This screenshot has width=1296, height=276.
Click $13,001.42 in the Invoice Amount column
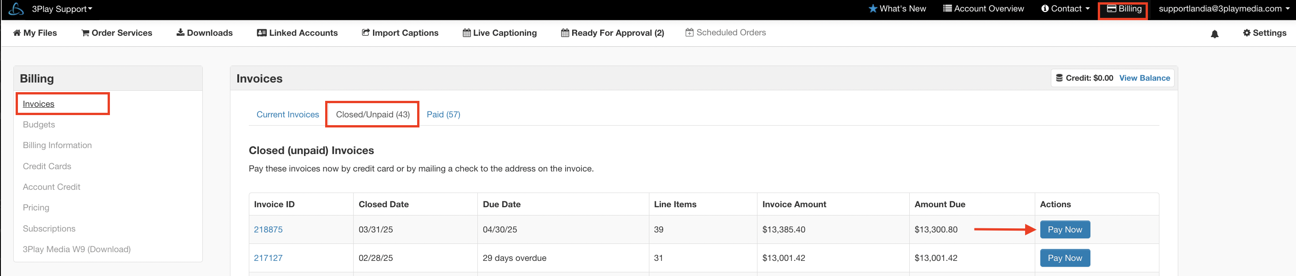point(784,258)
